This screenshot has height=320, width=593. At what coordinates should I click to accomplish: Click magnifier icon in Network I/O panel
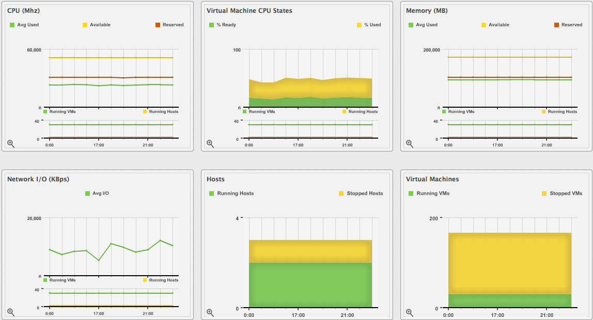(x=11, y=312)
